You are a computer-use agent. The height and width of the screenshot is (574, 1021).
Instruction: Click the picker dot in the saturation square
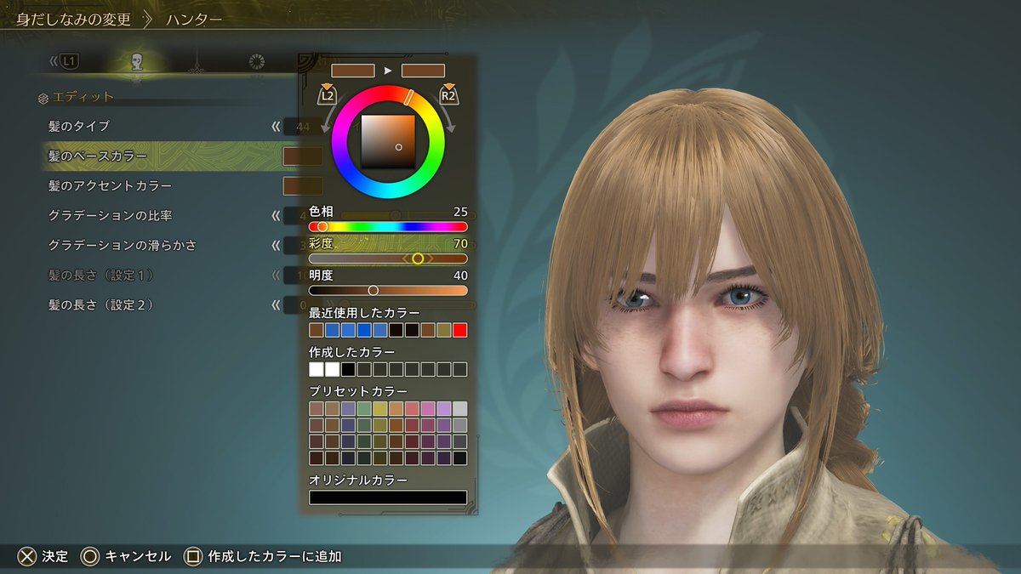[x=398, y=147]
